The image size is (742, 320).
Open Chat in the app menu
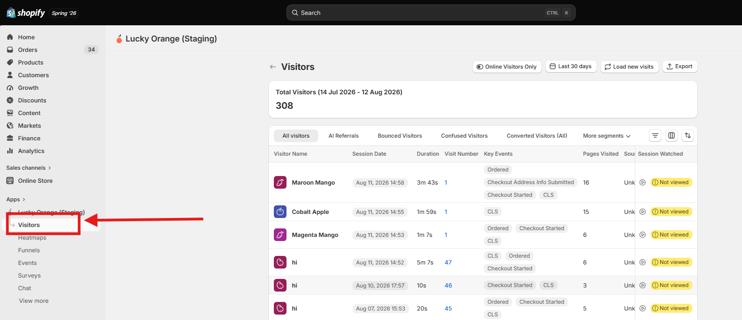25,288
